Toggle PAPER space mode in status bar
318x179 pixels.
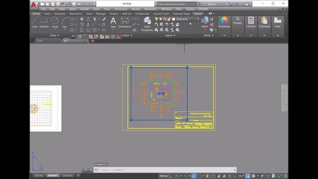163,176
